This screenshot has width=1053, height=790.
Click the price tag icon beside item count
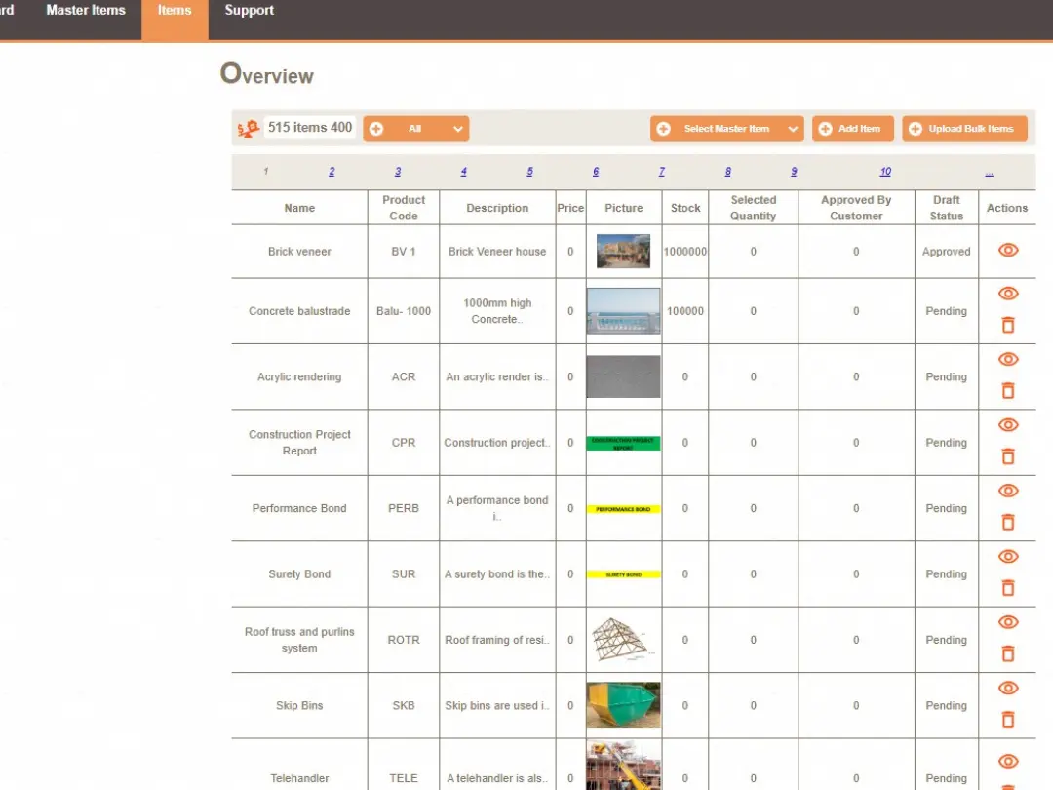(249, 129)
